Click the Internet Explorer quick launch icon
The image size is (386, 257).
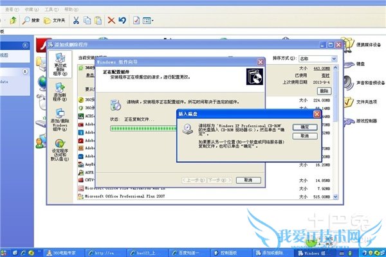pyautogui.click(x=23, y=253)
